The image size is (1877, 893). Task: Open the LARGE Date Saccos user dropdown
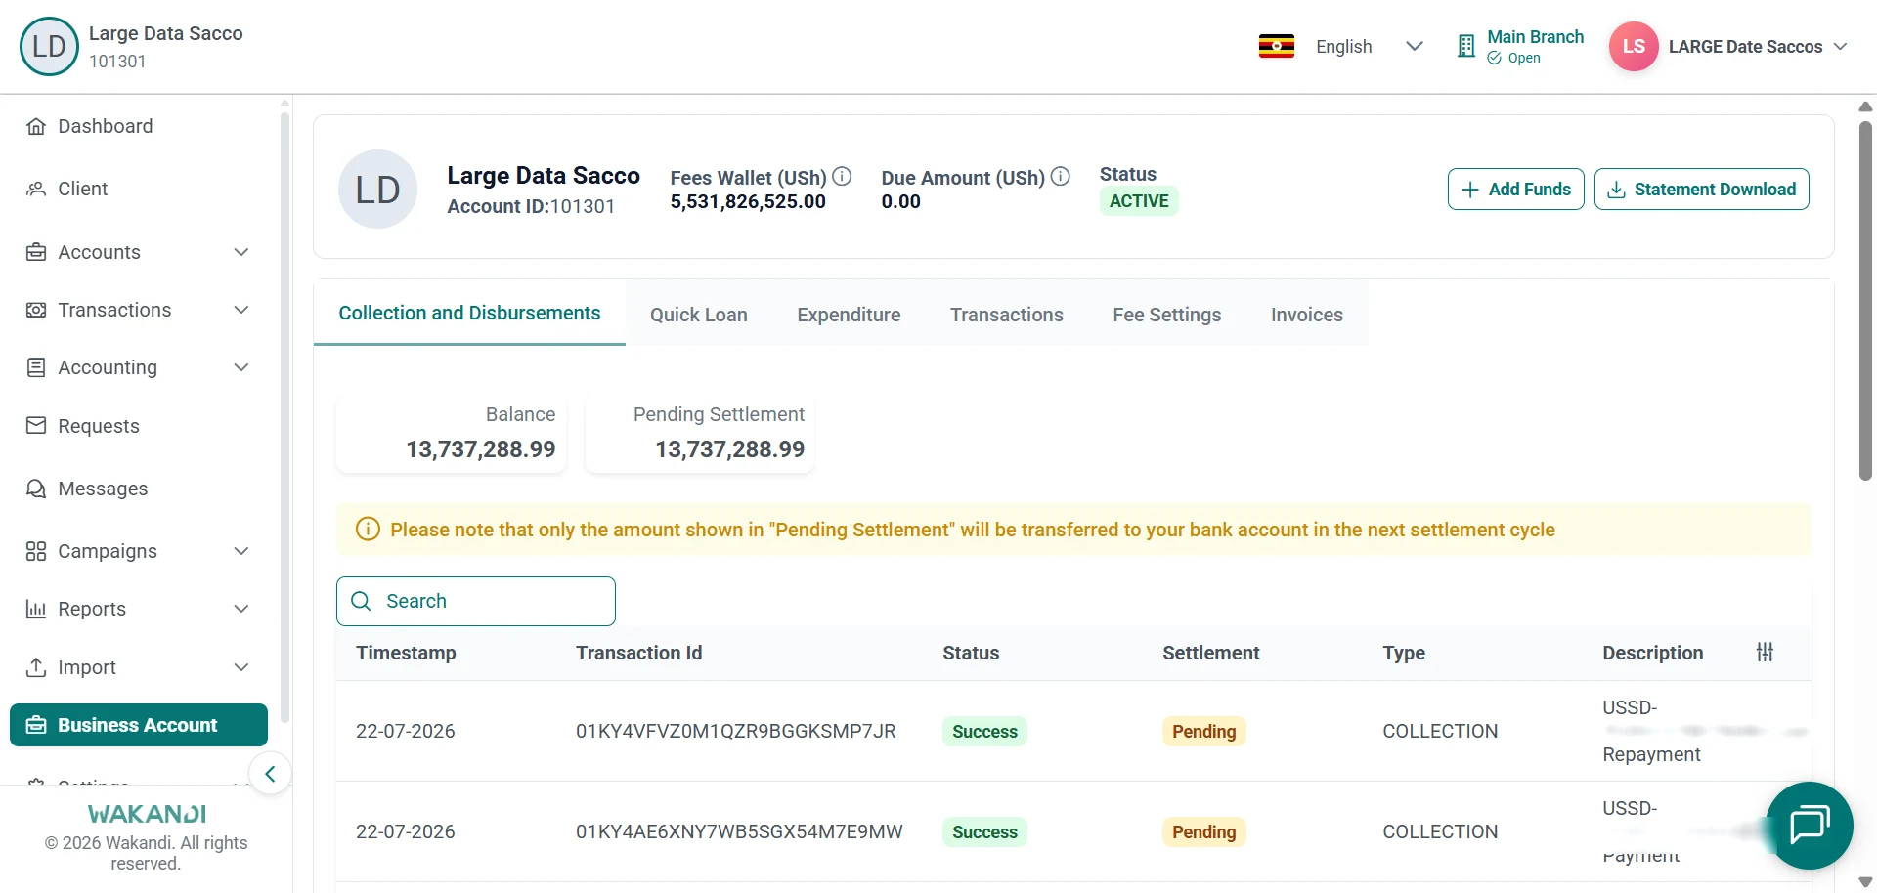point(1757,46)
